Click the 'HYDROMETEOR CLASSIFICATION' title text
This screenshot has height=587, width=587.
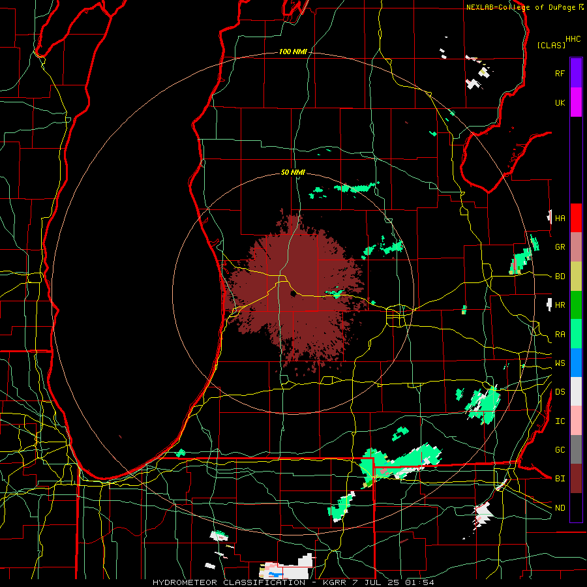tap(229, 582)
